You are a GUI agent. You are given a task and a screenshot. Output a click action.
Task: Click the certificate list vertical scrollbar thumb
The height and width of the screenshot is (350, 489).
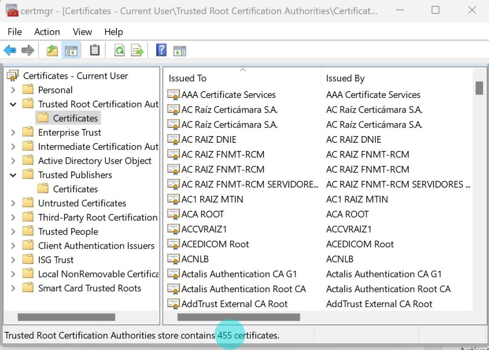tap(479, 88)
